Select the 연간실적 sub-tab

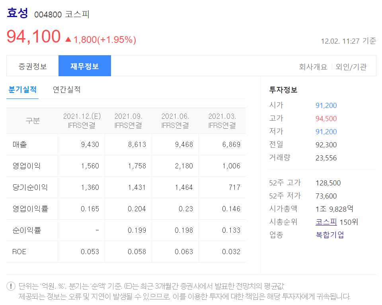(x=66, y=90)
